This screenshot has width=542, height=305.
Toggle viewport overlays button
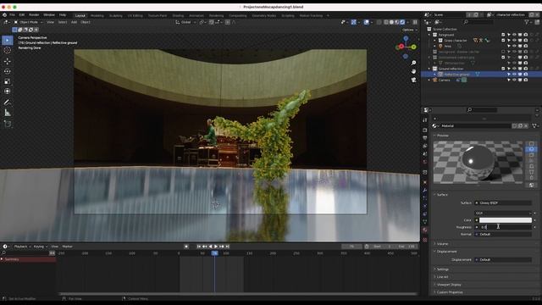click(x=367, y=22)
